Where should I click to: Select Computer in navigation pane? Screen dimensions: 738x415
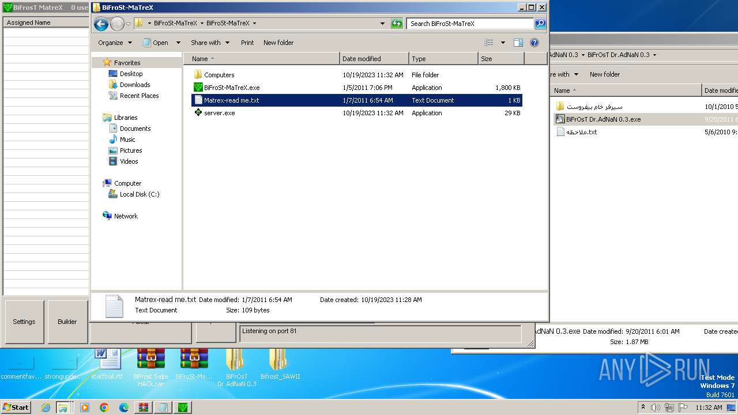127,183
